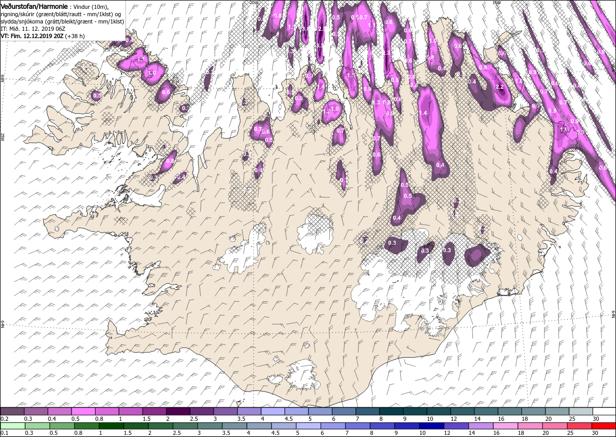Screen dimensions: 616x437
Task: Select lower rain scale swatch labeled 1
Action: point(112,426)
